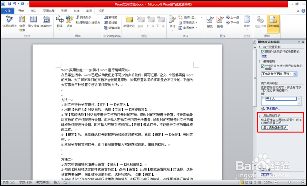Viewport: 307px width, 186px height.
Task: Click macro recording icon in status bar
Action: point(65,182)
